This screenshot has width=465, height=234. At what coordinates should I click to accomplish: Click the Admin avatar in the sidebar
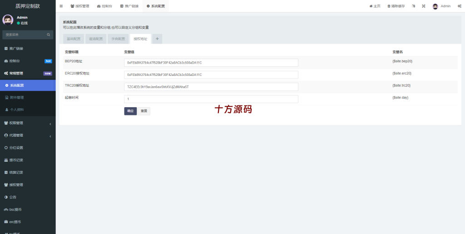tap(8, 20)
